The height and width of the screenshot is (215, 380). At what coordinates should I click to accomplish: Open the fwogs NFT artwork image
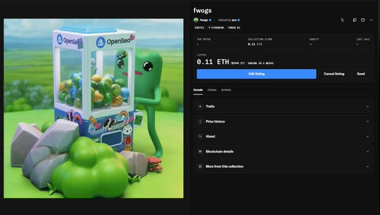click(x=93, y=108)
